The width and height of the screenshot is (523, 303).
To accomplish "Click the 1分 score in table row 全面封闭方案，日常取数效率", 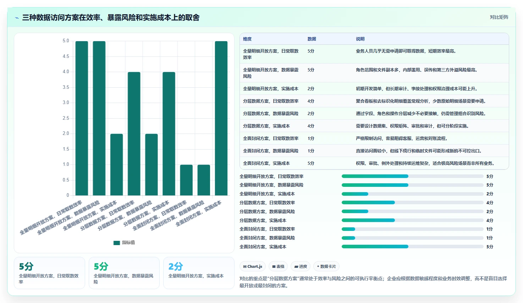I will point(311,139).
